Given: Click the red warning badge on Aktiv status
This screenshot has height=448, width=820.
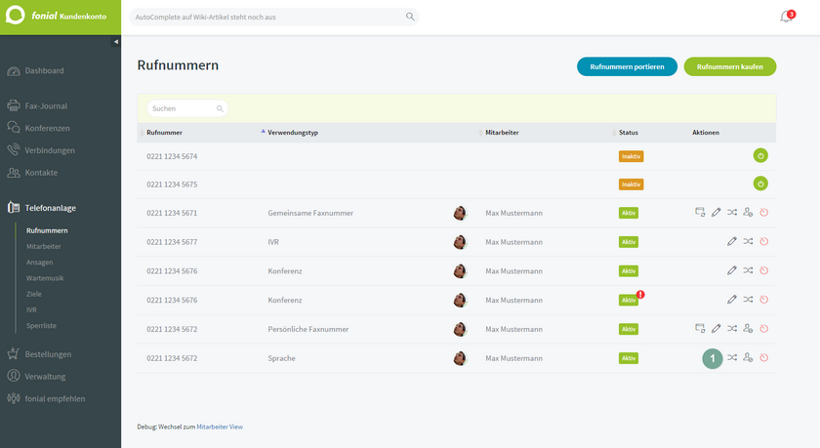Looking at the screenshot, I should [x=640, y=295].
